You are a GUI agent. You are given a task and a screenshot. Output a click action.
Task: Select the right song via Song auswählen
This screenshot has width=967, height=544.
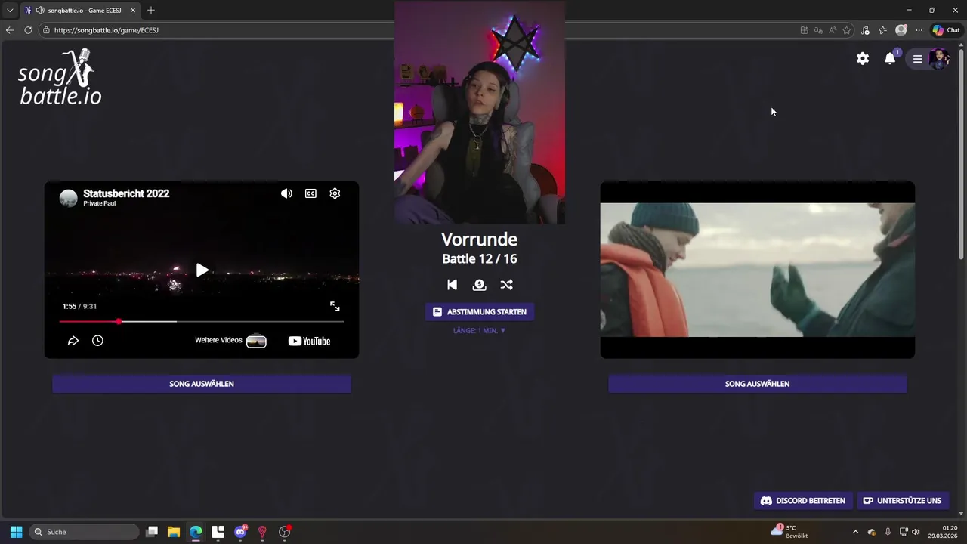[757, 384]
